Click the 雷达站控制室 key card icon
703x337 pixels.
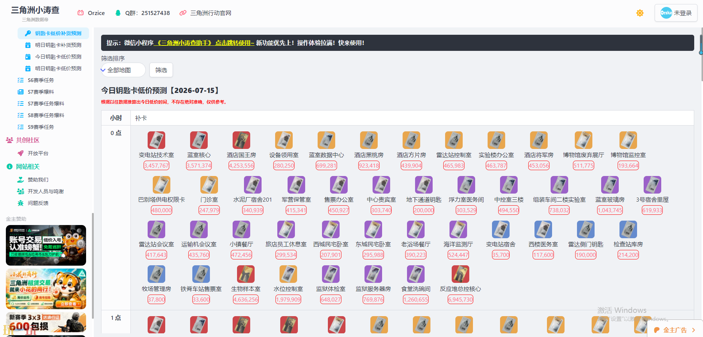[x=454, y=140]
